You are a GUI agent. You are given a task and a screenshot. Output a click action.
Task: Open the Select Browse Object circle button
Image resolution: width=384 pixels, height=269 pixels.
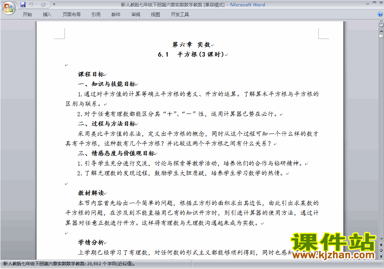pyautogui.click(x=381, y=250)
